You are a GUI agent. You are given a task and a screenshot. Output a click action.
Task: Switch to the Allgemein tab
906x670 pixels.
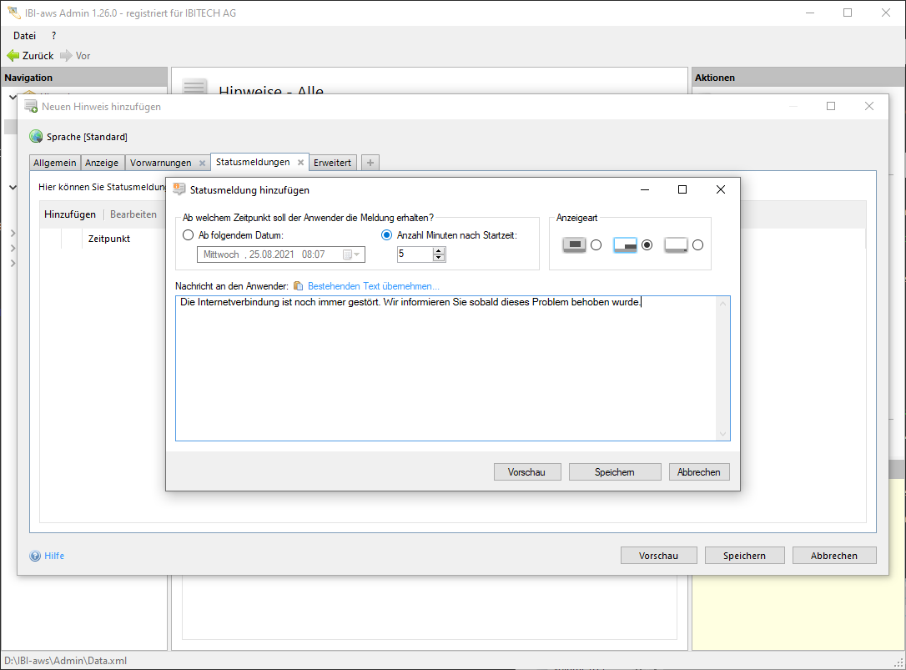point(55,163)
